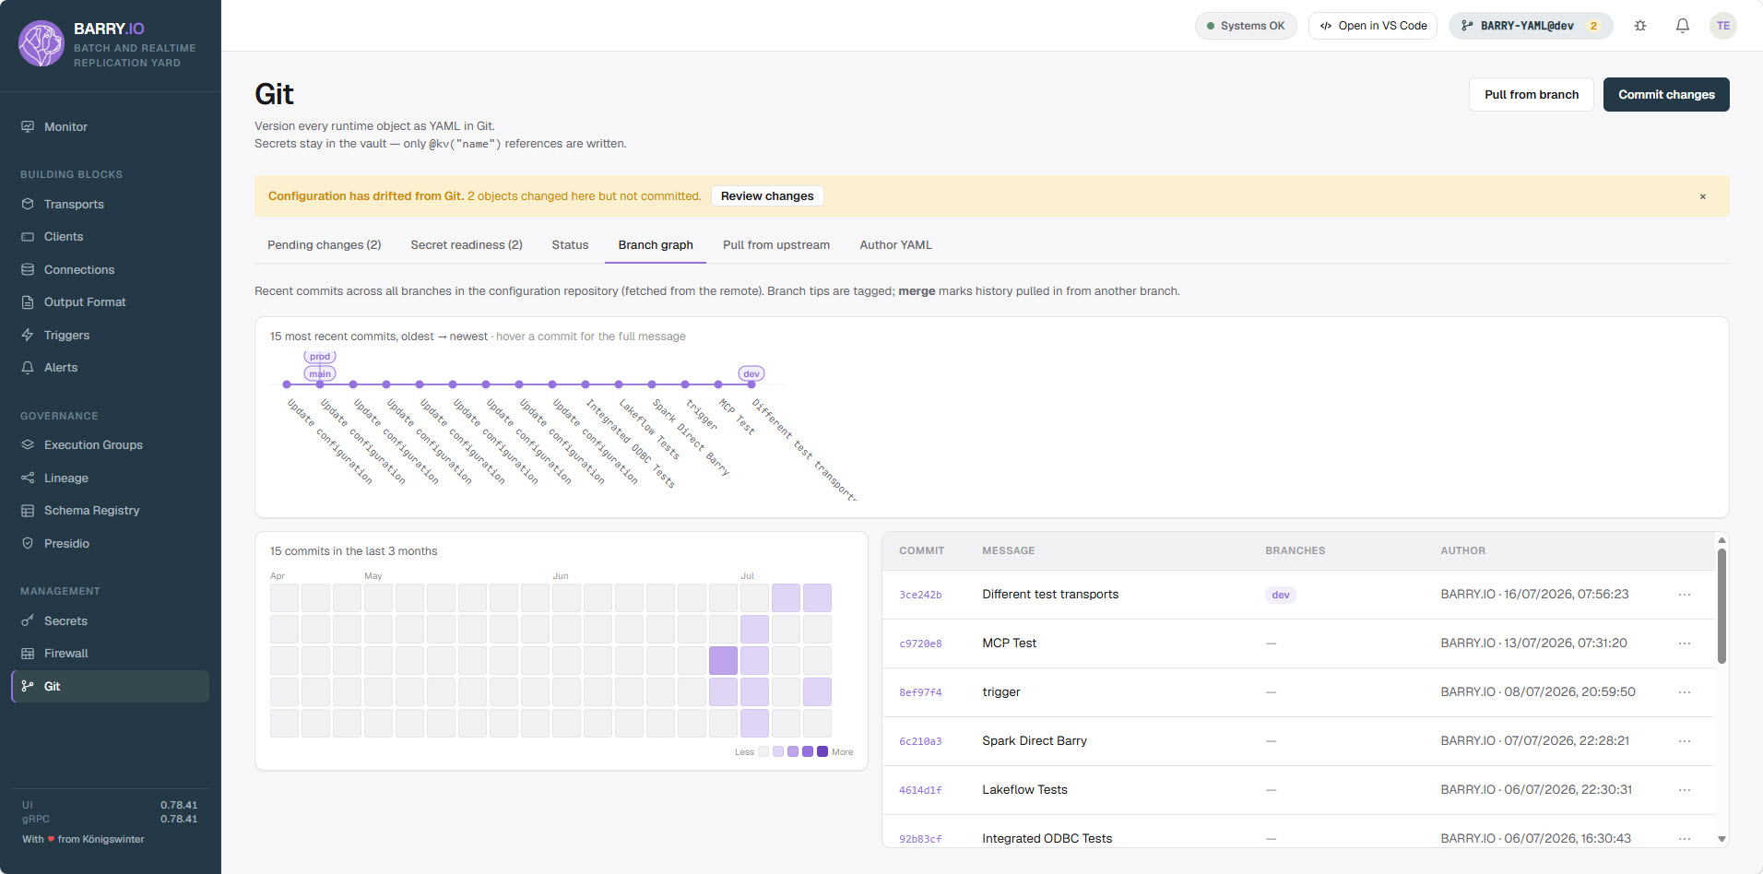1763x874 pixels.
Task: Switch to the Pending changes tab
Action: pos(324,245)
